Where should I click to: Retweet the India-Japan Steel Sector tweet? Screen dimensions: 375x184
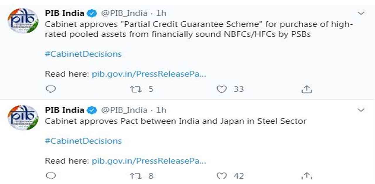coord(135,176)
